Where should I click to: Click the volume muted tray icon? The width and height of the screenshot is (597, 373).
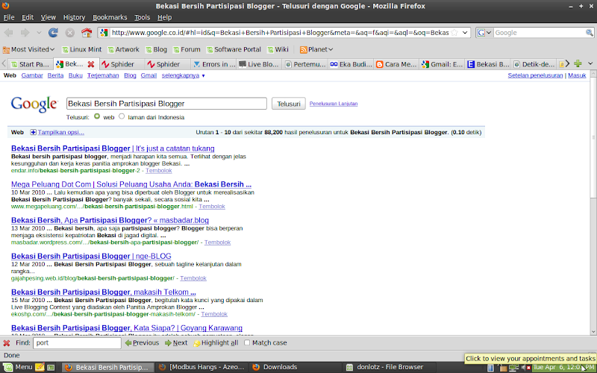(525, 367)
